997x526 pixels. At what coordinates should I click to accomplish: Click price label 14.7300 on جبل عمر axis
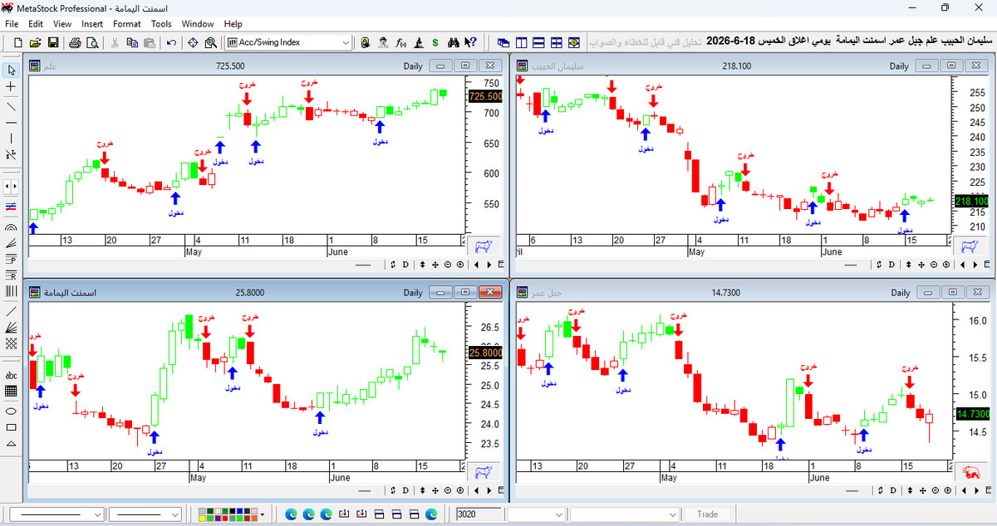pos(971,413)
